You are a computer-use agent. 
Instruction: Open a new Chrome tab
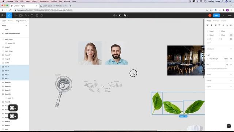[71, 6]
